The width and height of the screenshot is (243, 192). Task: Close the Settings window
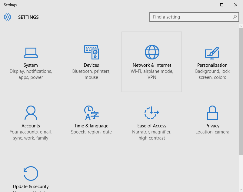[x=236, y=5]
